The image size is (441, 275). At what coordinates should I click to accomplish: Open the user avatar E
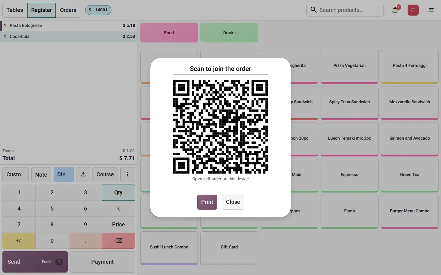point(413,10)
